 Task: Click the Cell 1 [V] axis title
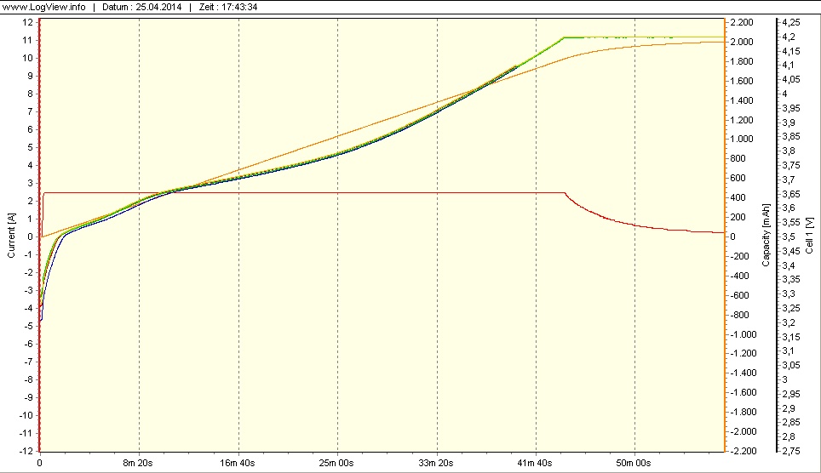pyautogui.click(x=809, y=236)
